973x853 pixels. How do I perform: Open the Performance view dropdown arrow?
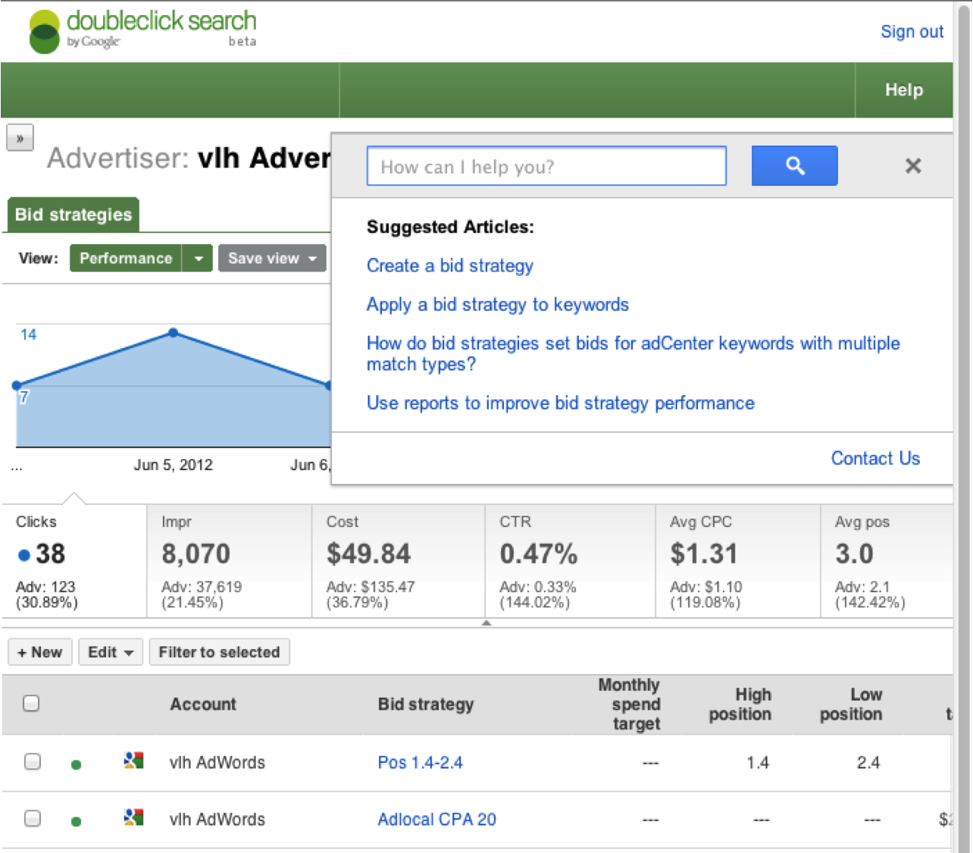(198, 258)
